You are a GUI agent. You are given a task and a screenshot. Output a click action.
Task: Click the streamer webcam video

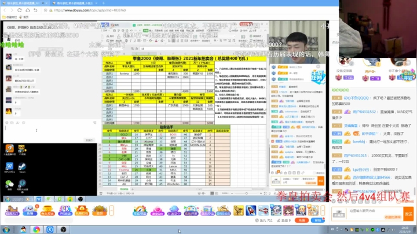click(298, 42)
